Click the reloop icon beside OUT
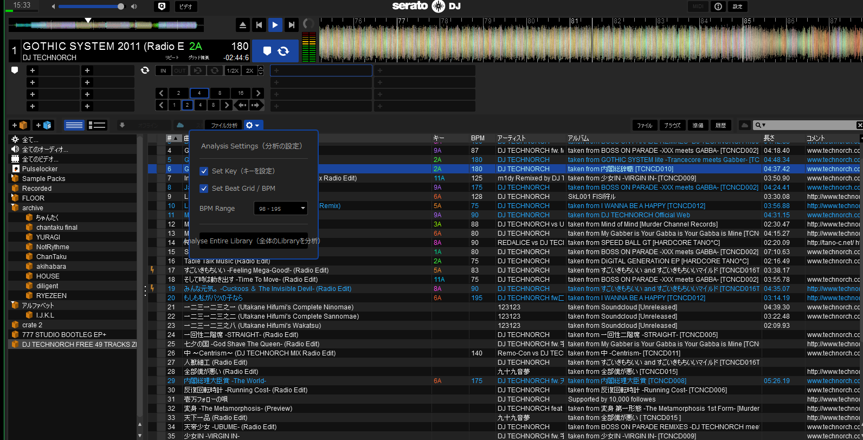 tap(197, 70)
